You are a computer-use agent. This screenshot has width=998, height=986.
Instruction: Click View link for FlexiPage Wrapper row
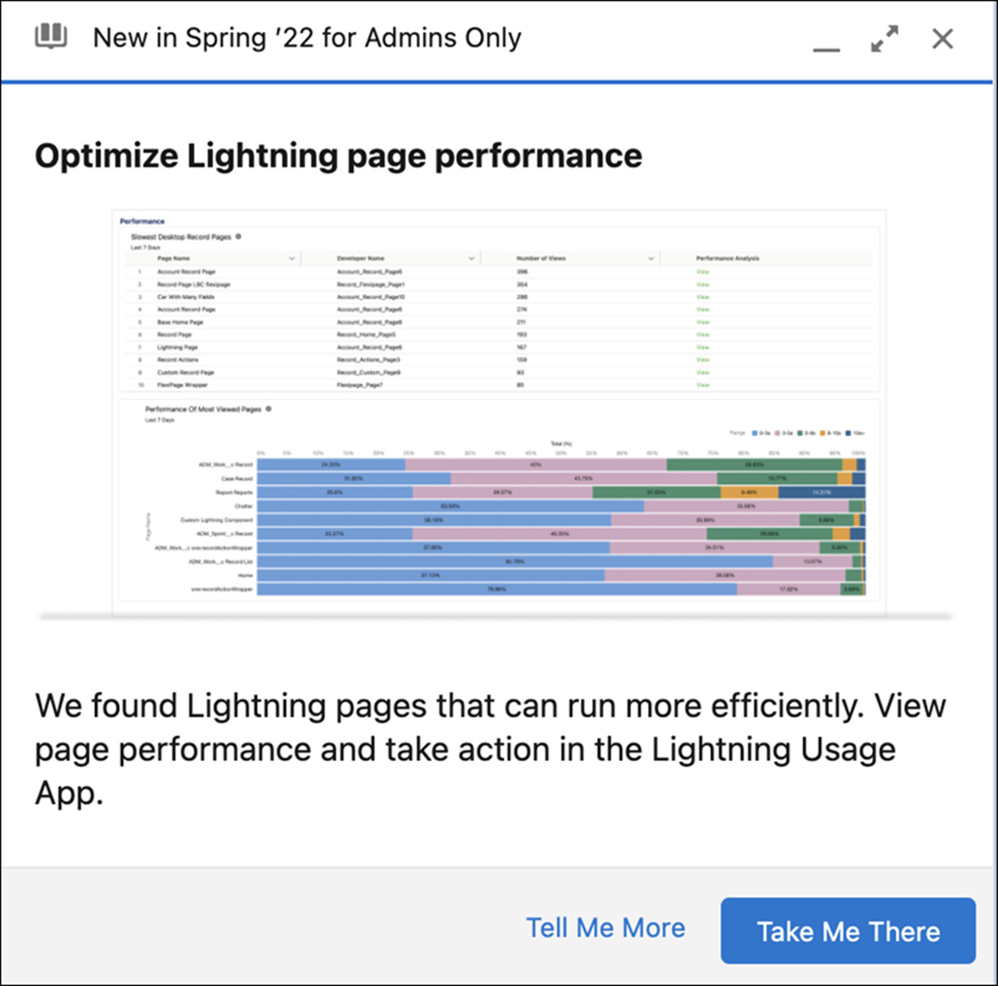702,385
